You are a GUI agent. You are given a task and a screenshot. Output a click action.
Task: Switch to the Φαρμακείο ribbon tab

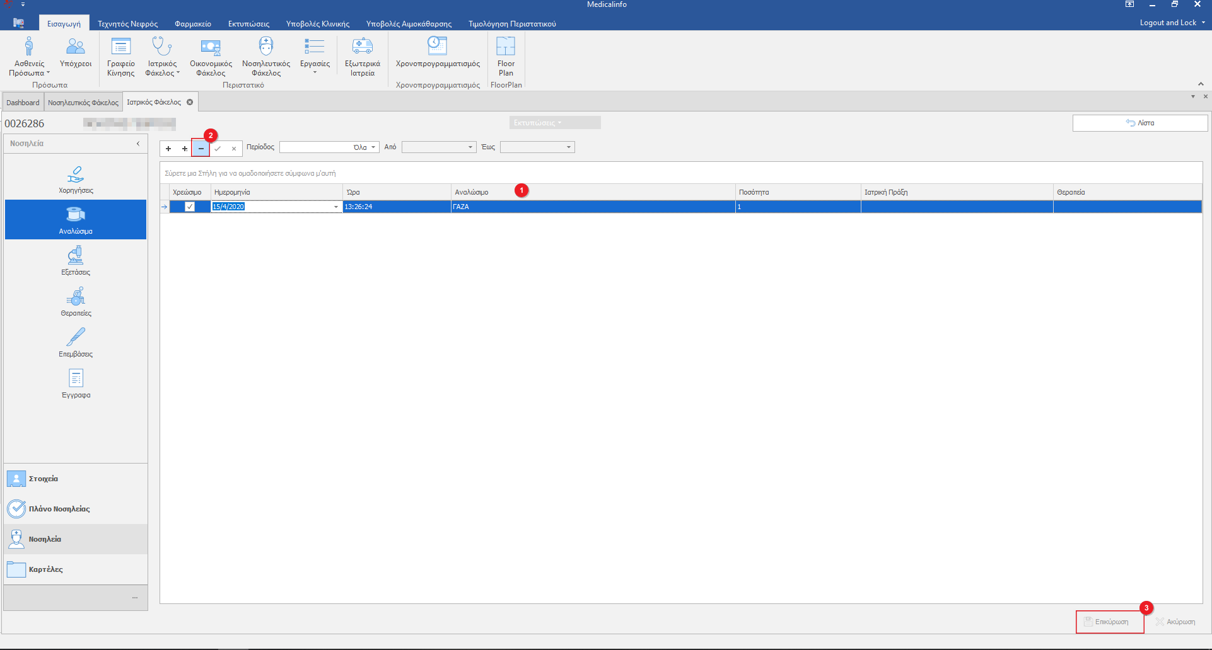coord(192,24)
